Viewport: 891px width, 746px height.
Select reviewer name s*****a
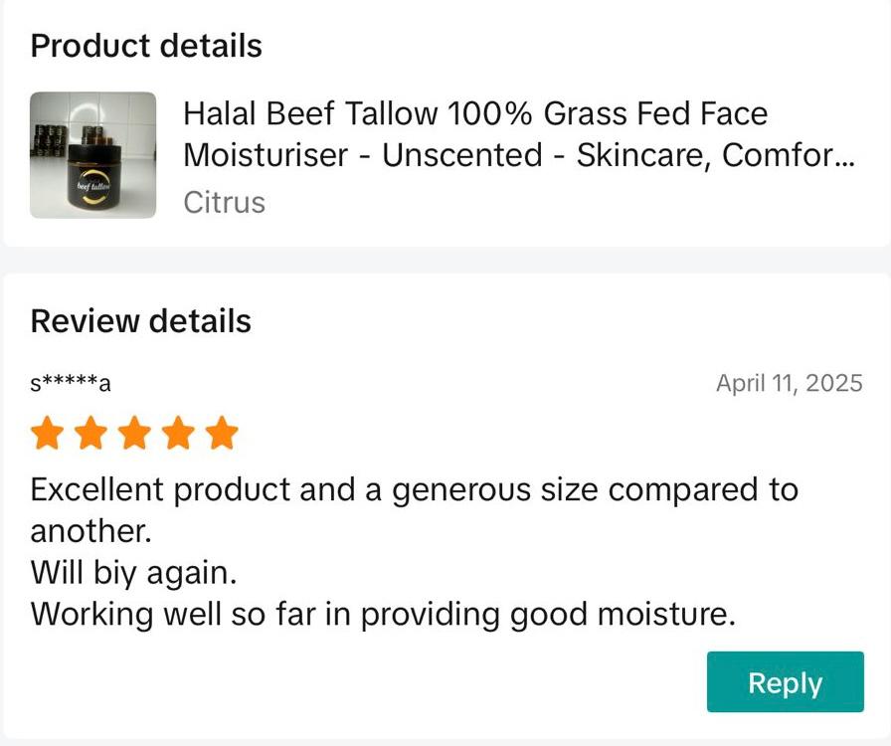pos(70,383)
